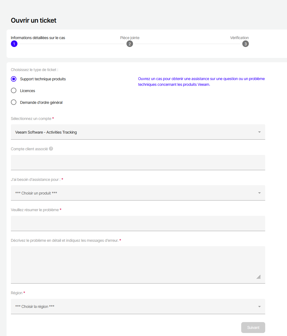Click the help icon beside Compte client associé
The height and width of the screenshot is (336, 287).
(51, 149)
